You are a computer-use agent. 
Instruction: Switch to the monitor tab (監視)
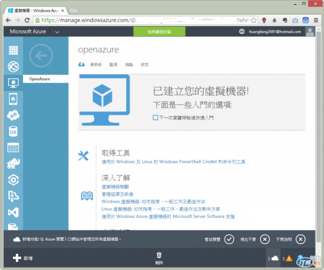click(113, 65)
